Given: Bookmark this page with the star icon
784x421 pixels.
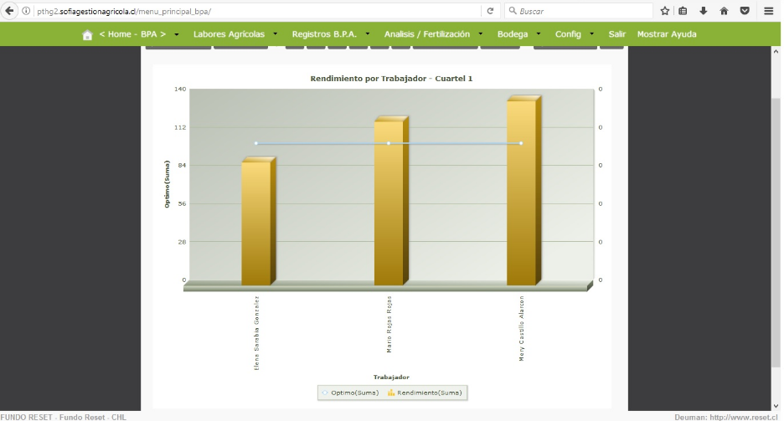Looking at the screenshot, I should click(664, 11).
